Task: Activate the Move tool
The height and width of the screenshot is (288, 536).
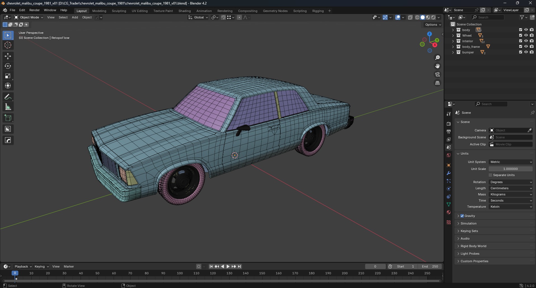Action: point(8,56)
